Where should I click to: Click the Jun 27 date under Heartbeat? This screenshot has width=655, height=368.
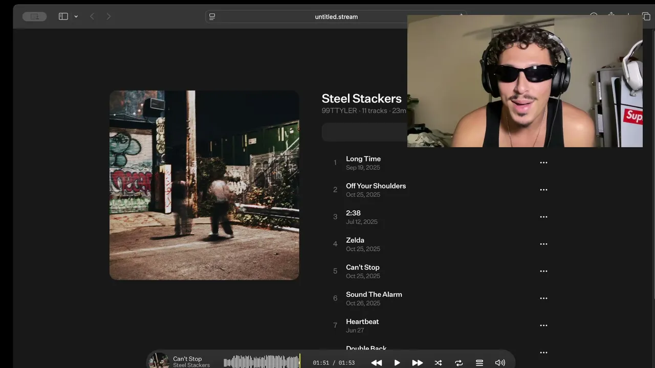[355, 330]
